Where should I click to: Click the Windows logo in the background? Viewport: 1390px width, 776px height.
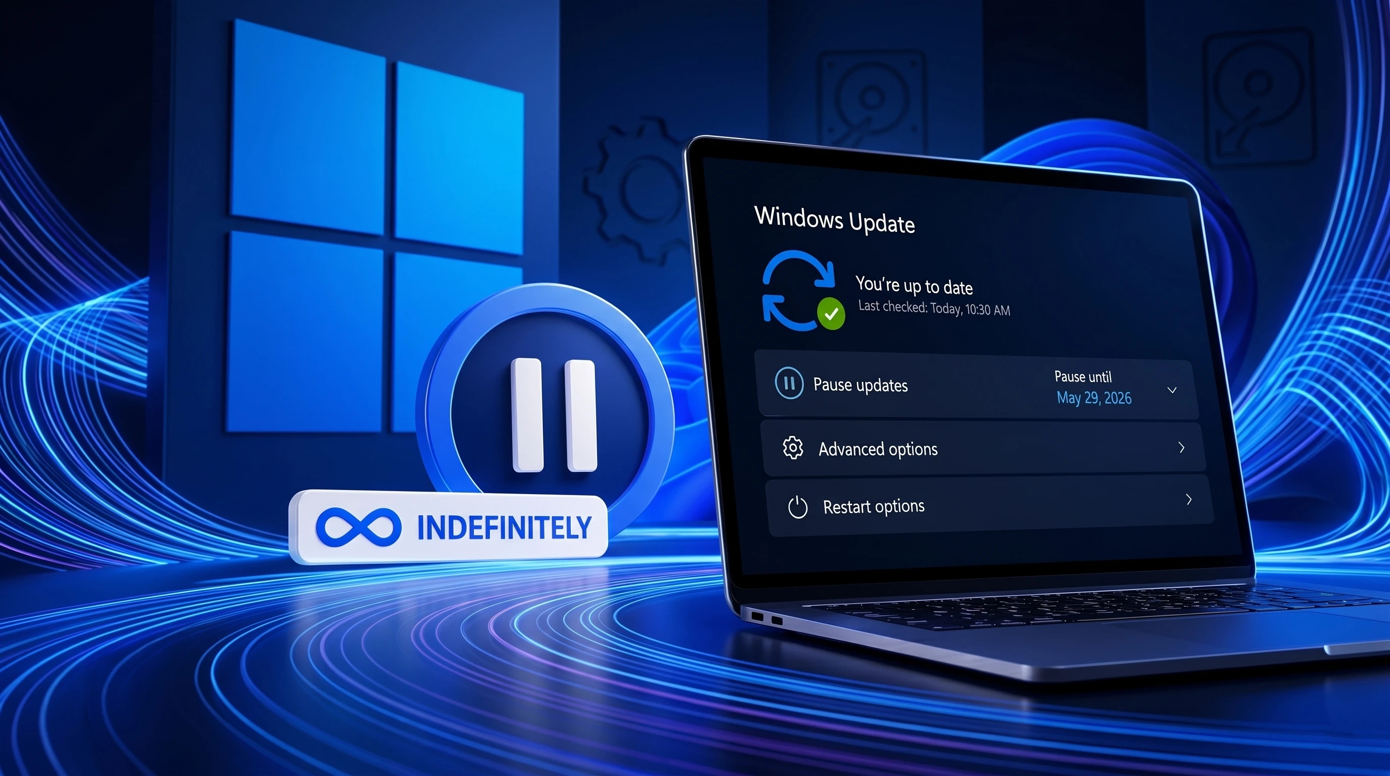[378, 227]
